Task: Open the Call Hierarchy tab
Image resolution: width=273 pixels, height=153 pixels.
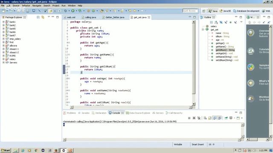Action: coord(174,113)
